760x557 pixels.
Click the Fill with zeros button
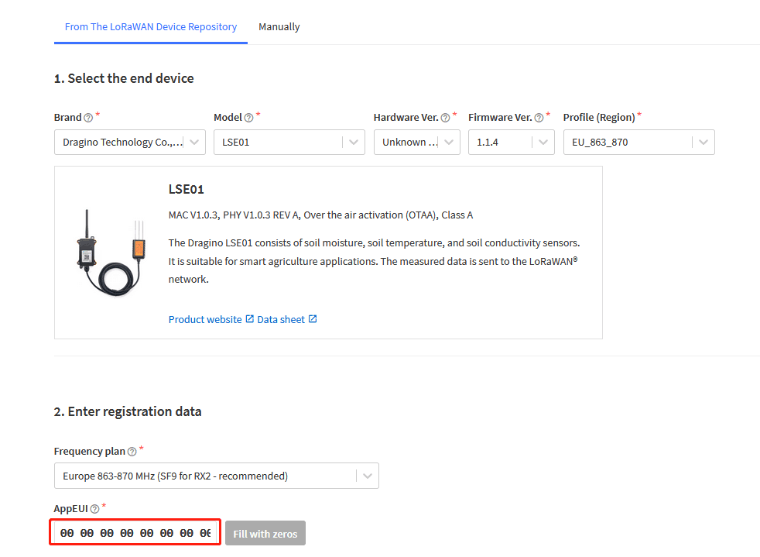(x=265, y=533)
